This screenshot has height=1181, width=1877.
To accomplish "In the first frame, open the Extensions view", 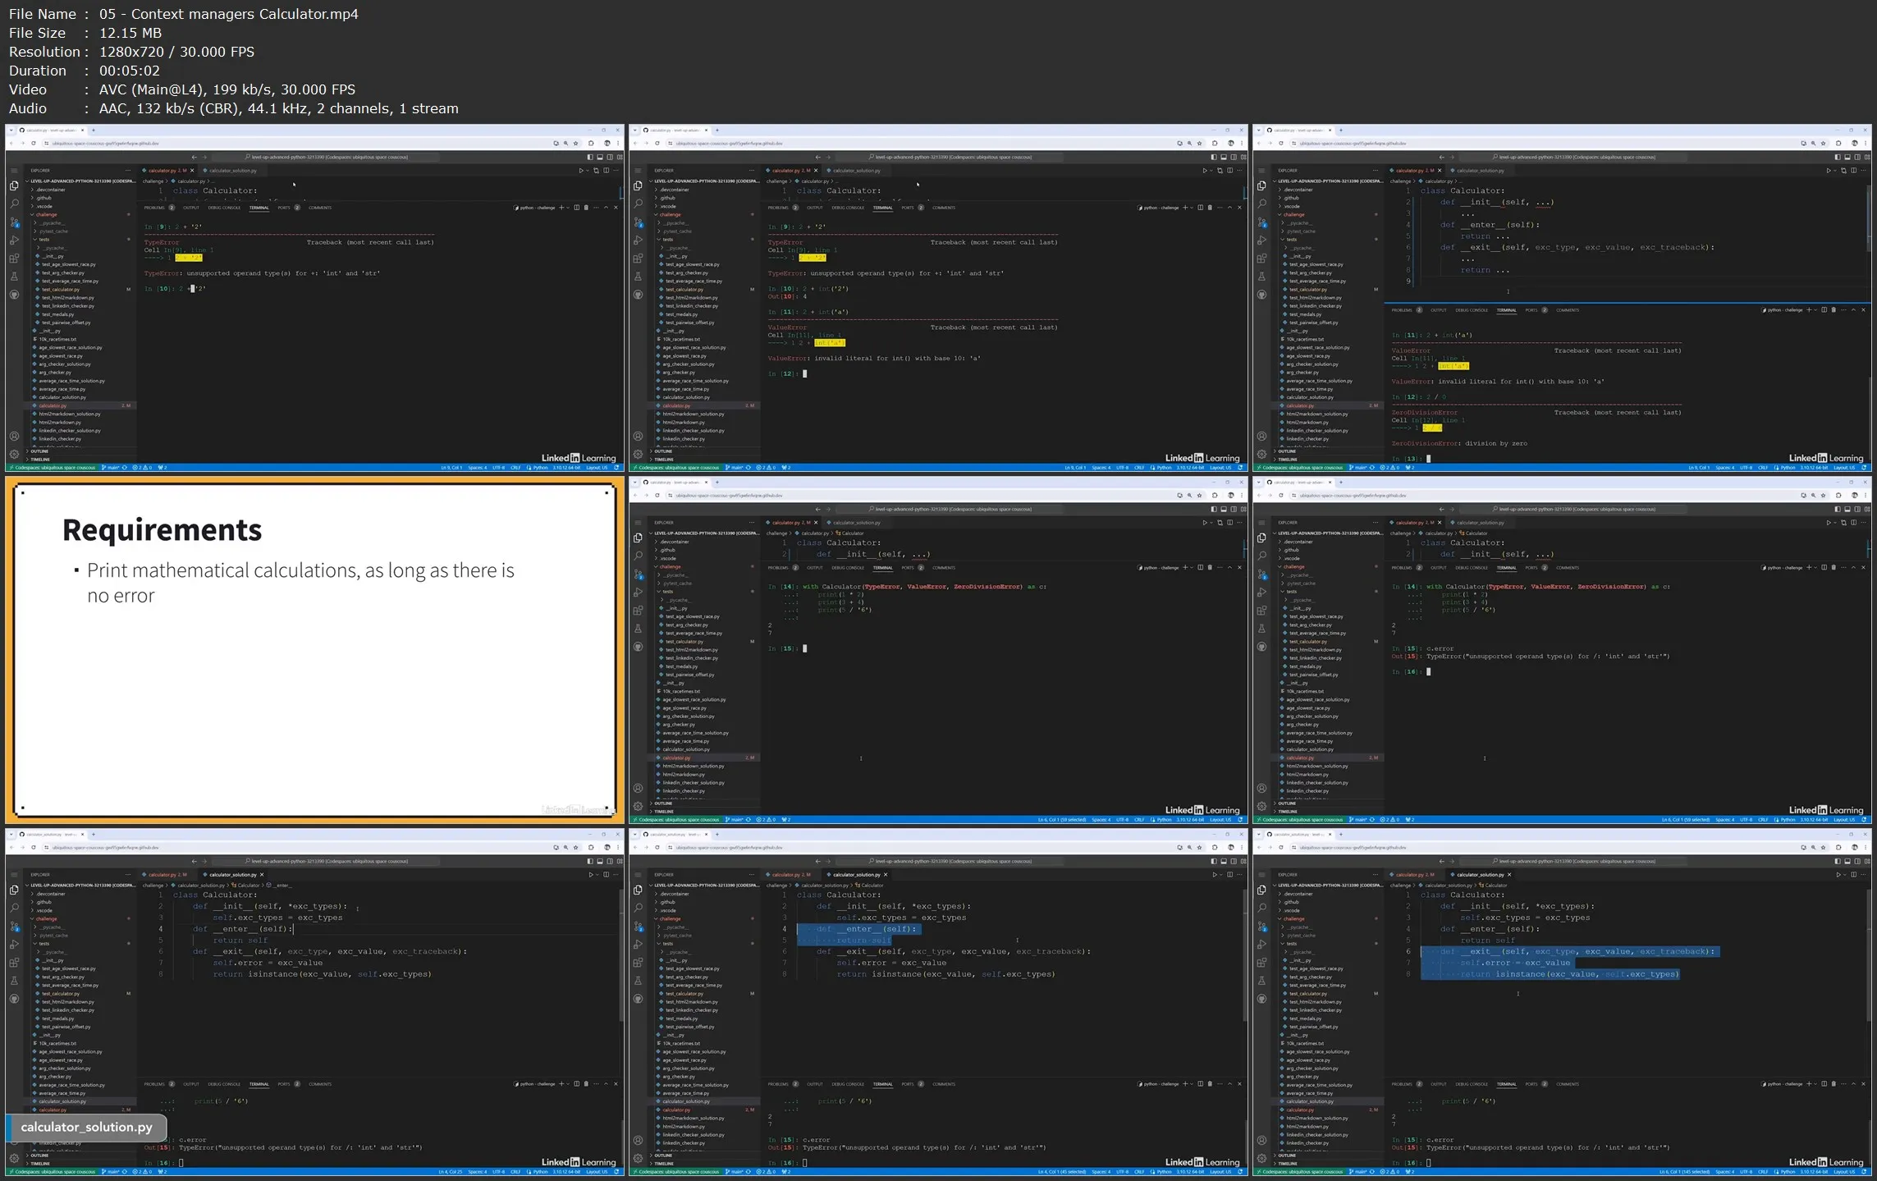I will coord(14,259).
